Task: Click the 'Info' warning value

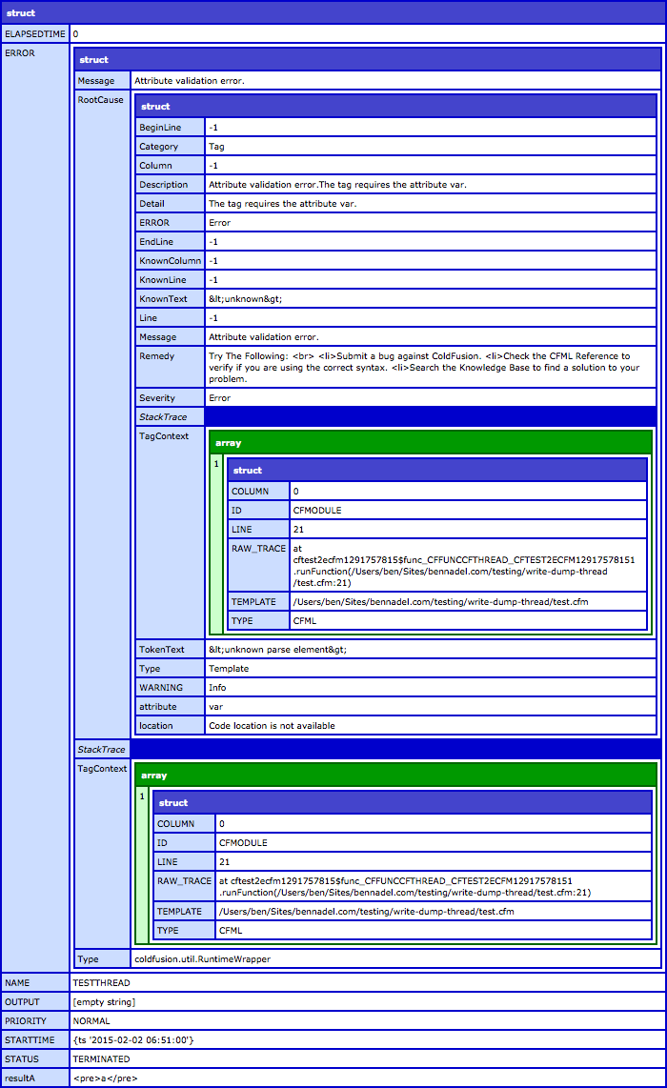Action: (x=217, y=688)
